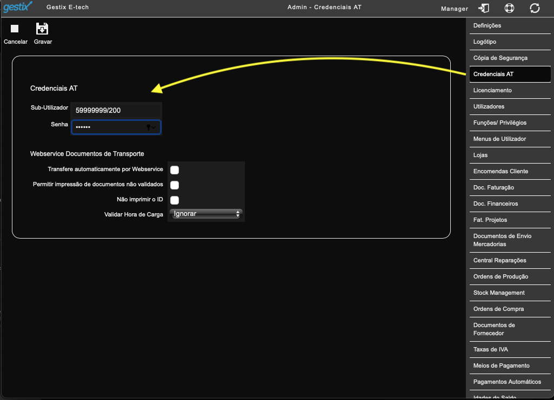Open Documentos de Envio Mercadorias
554x400 pixels.
tap(510, 241)
